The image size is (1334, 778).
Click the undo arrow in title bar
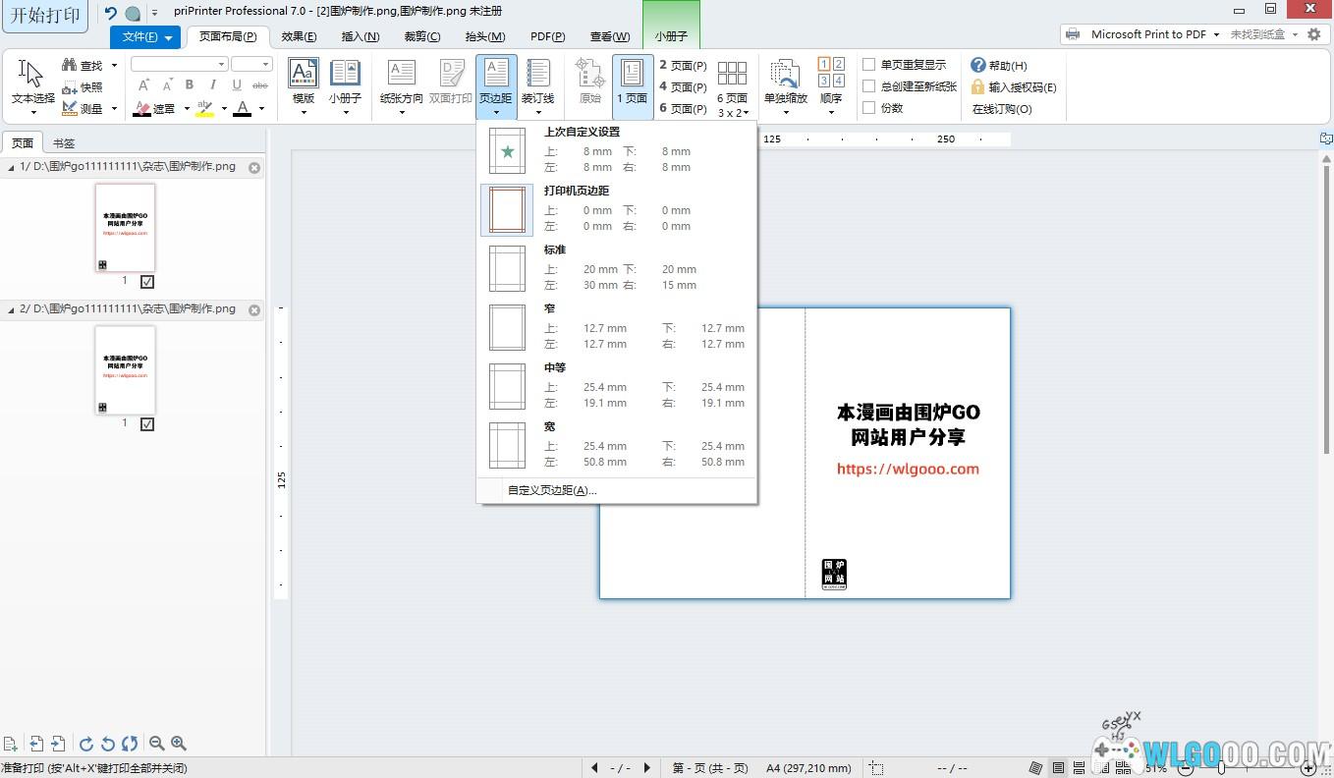point(110,13)
